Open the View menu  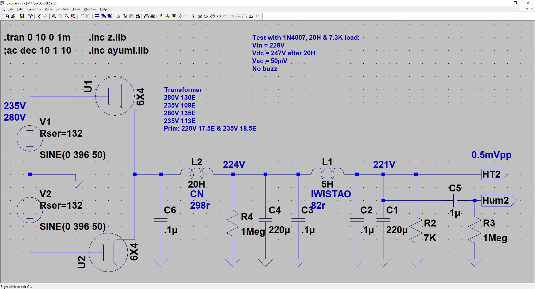point(48,9)
